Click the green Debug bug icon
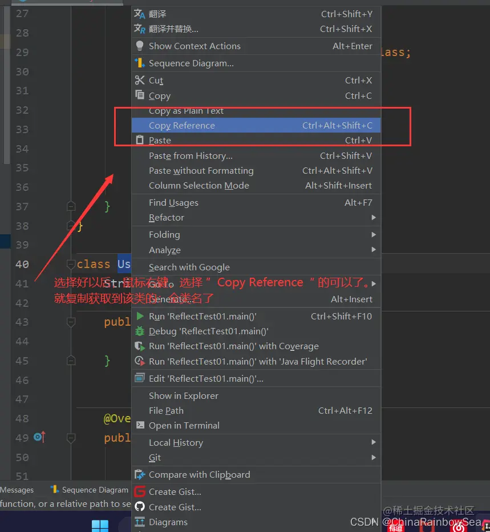Image resolution: width=490 pixels, height=532 pixels. (140, 331)
